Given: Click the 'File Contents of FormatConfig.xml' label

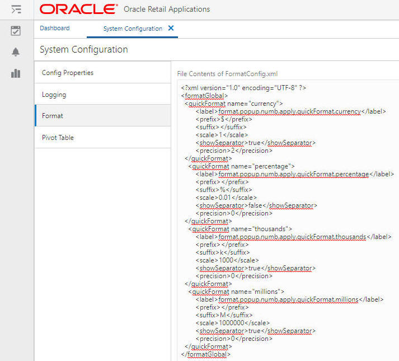Looking at the screenshot, I should (227, 74).
